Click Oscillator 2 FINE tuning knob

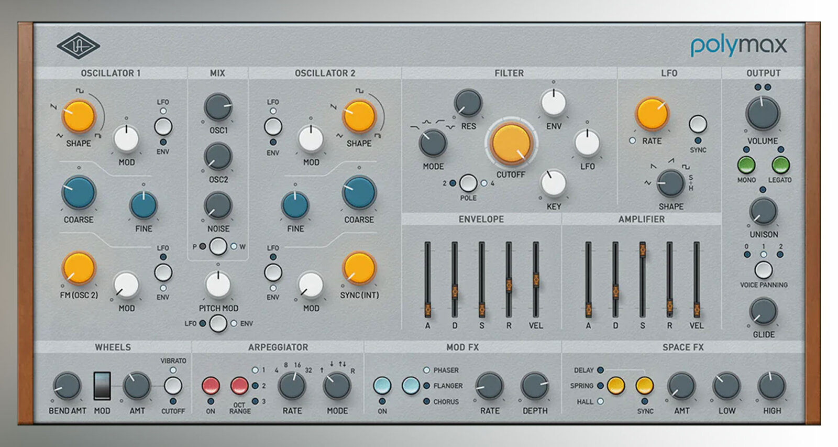pyautogui.click(x=295, y=205)
